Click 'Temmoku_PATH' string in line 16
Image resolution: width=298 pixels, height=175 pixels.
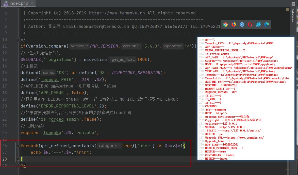[x=56, y=80]
